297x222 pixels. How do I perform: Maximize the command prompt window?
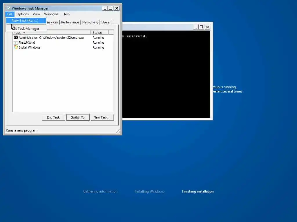(201, 27)
